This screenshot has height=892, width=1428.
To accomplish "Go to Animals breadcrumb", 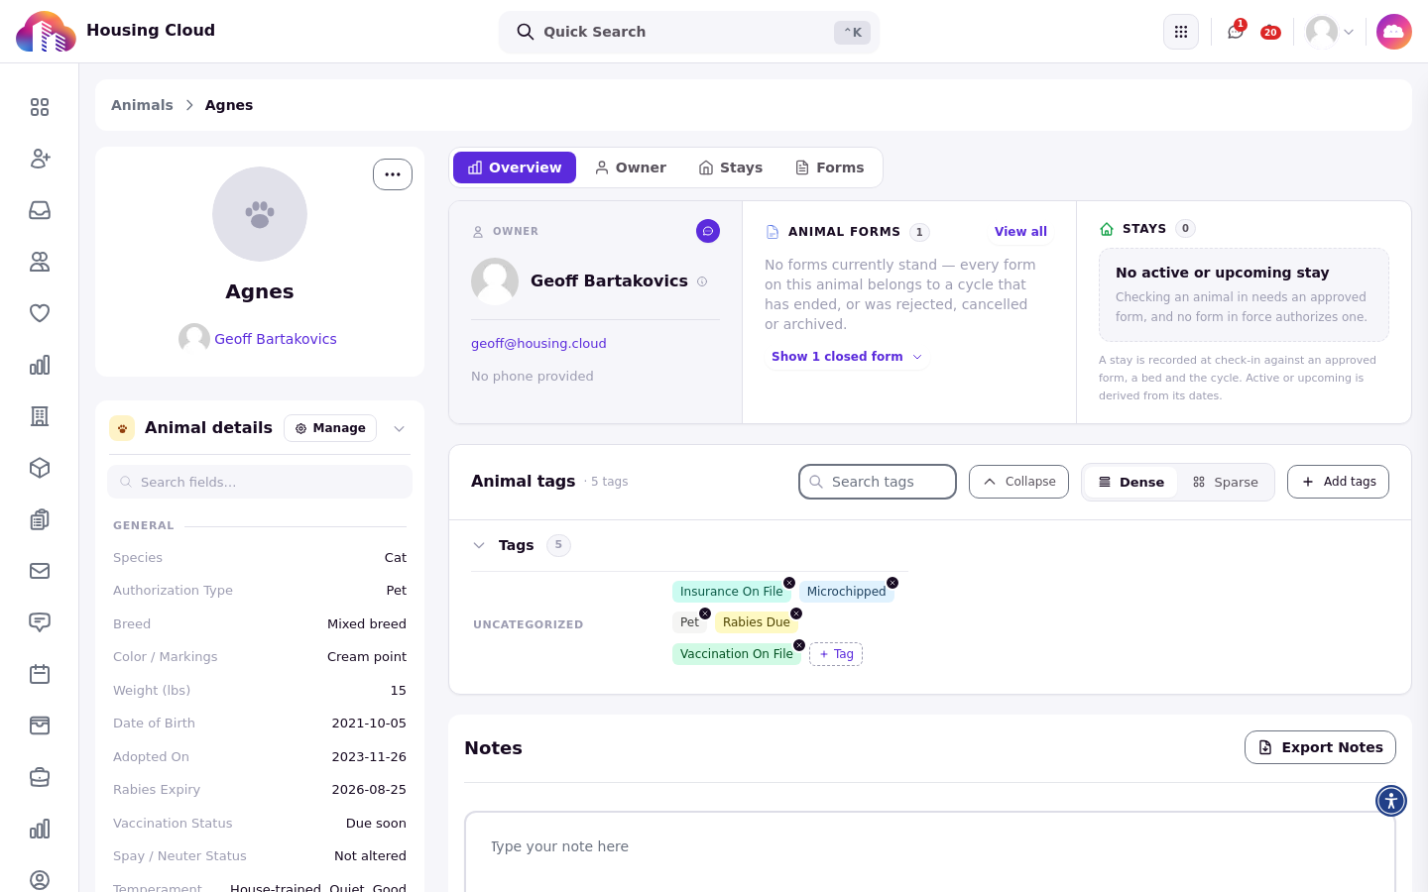I will pyautogui.click(x=142, y=105).
